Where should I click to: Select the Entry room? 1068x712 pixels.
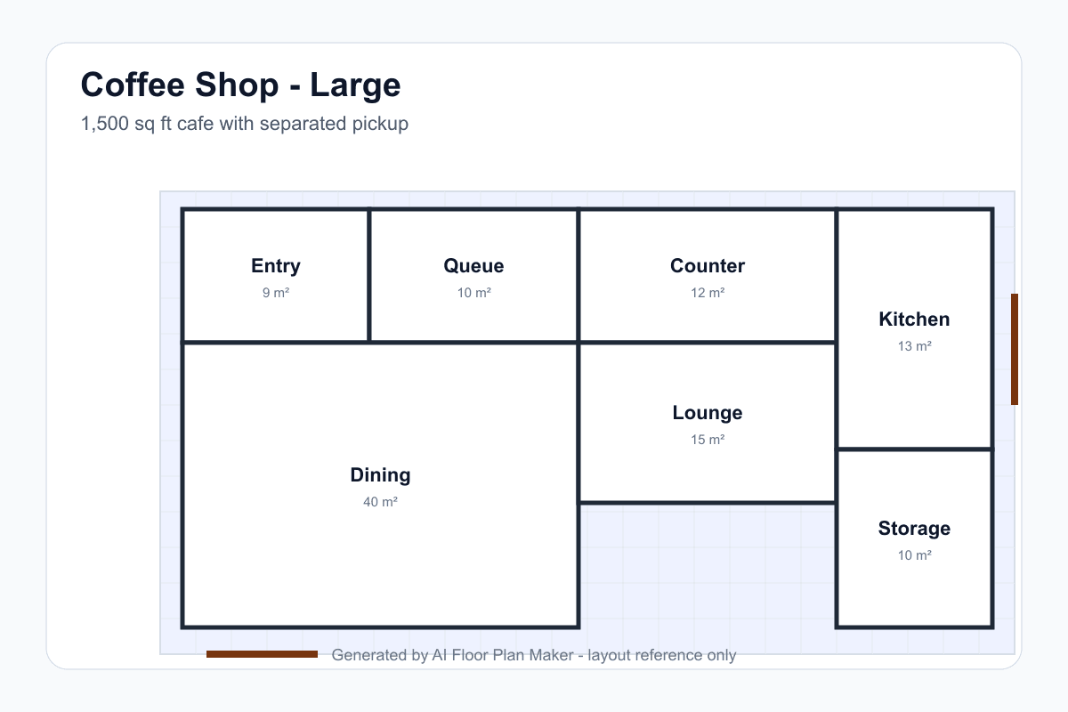point(276,276)
